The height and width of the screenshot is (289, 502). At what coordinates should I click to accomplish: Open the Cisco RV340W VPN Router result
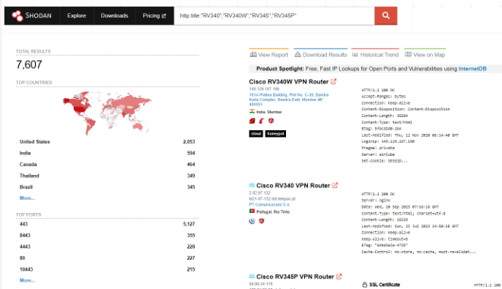289,82
